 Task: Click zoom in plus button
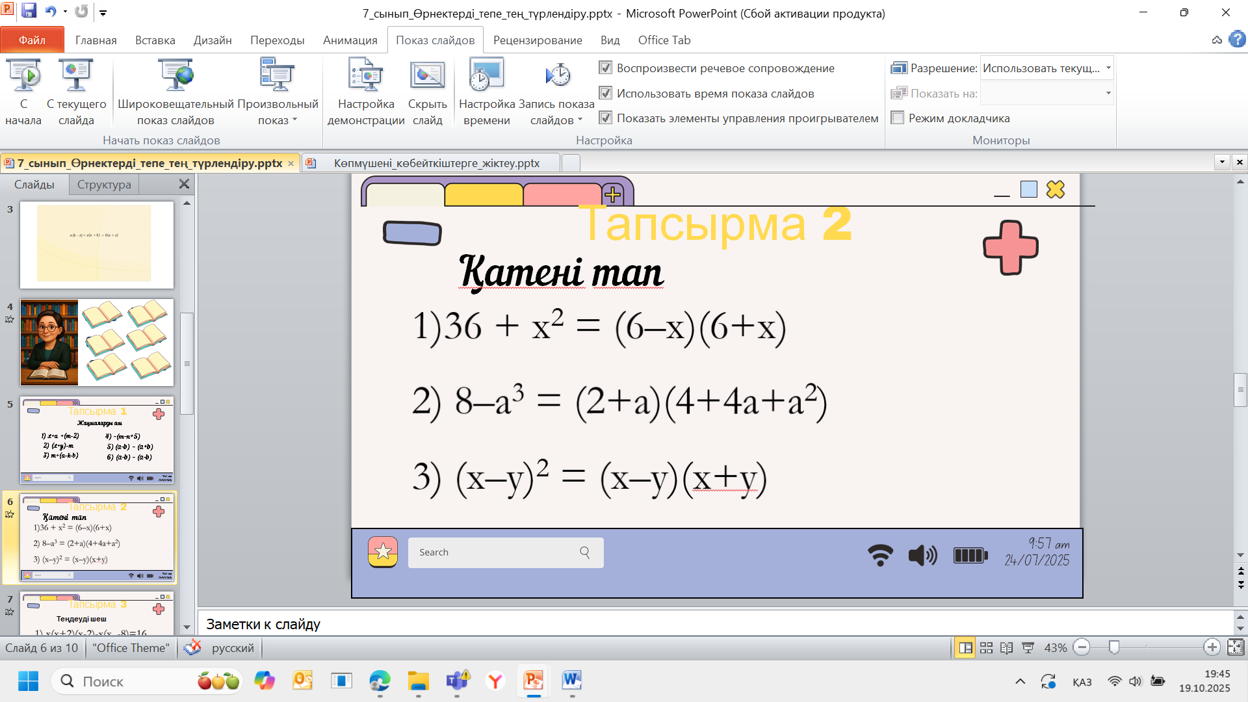click(1212, 647)
